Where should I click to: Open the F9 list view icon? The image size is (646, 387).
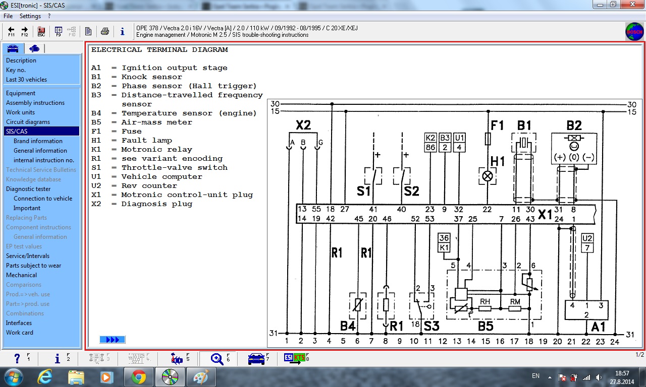tap(59, 31)
